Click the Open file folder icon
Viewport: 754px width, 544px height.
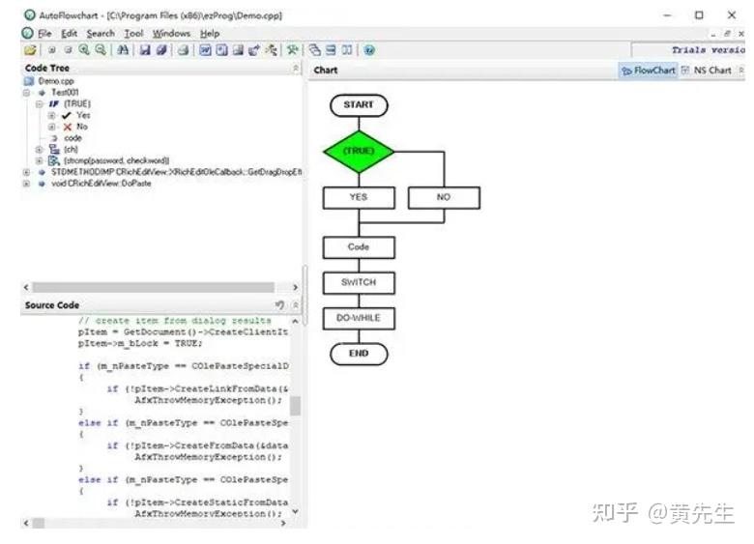point(30,50)
